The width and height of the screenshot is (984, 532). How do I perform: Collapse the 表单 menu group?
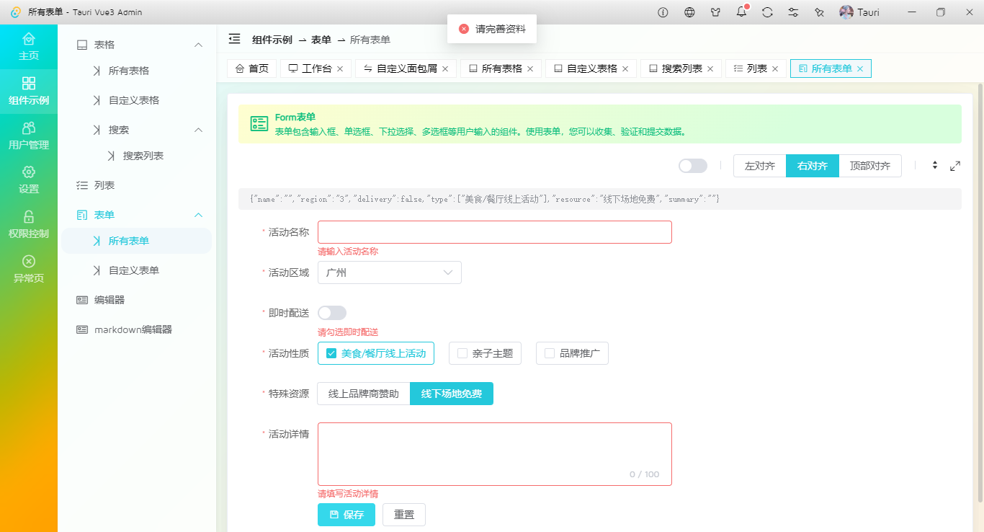(137, 214)
